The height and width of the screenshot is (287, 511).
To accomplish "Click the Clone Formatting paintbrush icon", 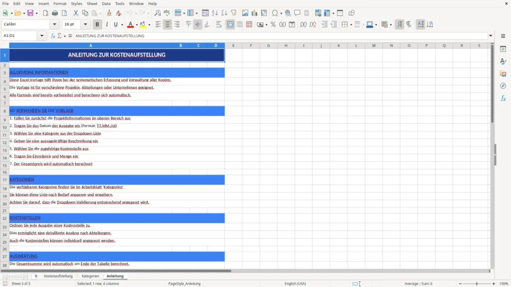I will coord(109,13).
